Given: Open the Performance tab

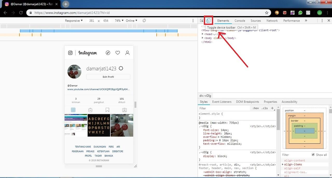Looking at the screenshot, I should coord(292,20).
